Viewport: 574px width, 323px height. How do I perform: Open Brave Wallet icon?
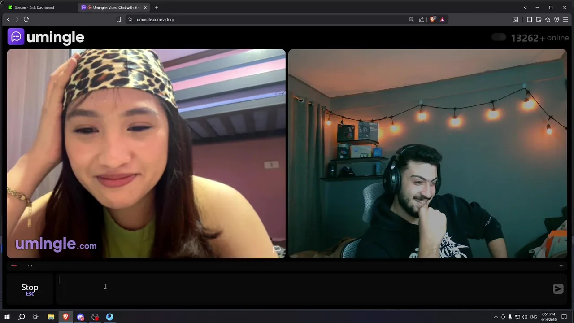pos(539,19)
